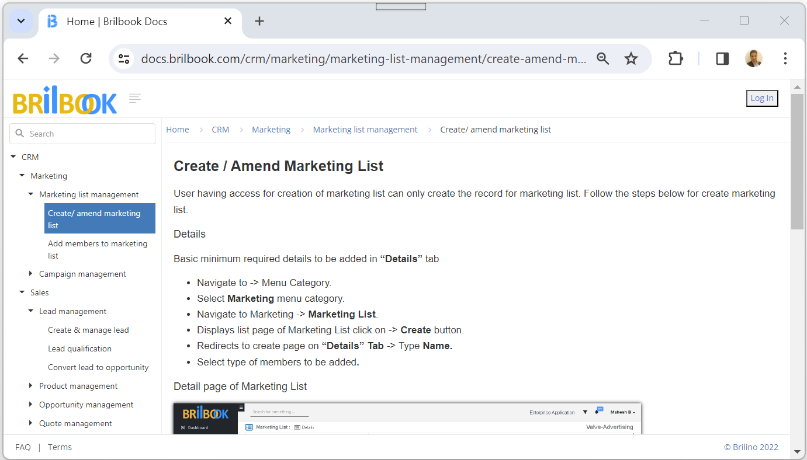Click the Details subheading text
The width and height of the screenshot is (807, 460).
[190, 234]
